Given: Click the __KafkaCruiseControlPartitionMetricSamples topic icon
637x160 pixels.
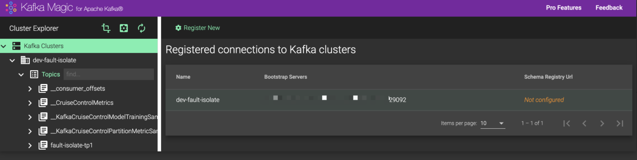Looking at the screenshot, I should point(43,131).
